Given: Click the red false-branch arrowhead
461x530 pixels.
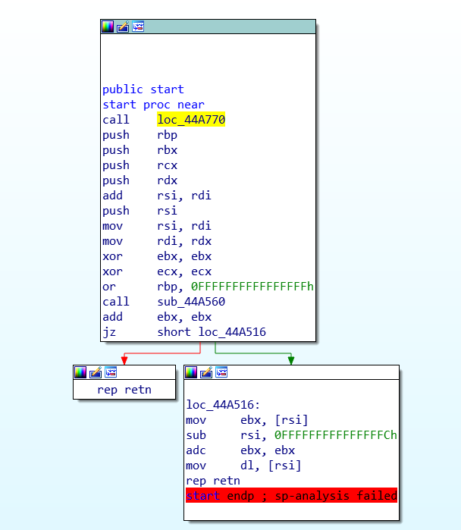Looking at the screenshot, I should click(124, 360).
